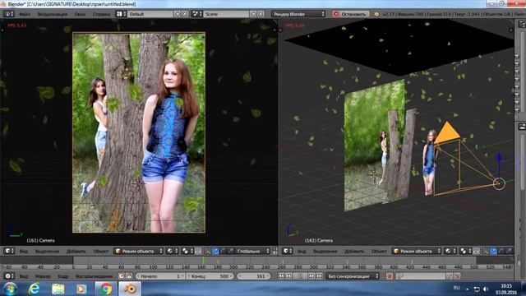526x296 pixels.
Task: Click the Начало start frame field
Action: (x=160, y=276)
